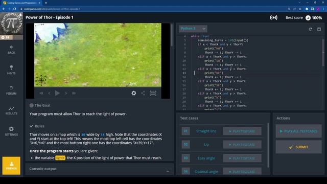The width and height of the screenshot is (327, 184).
Task: Step forward one frame in viewer
Action: point(66,93)
